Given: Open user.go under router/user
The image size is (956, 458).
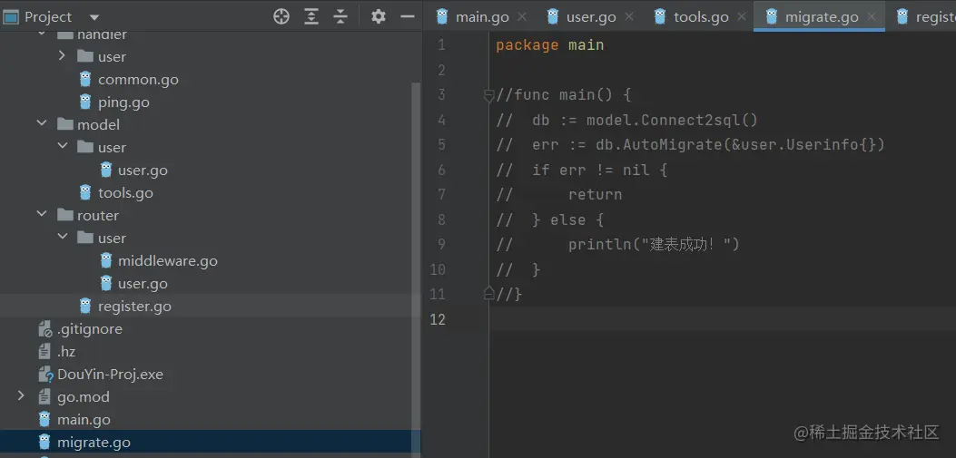Looking at the screenshot, I should pyautogui.click(x=143, y=283).
